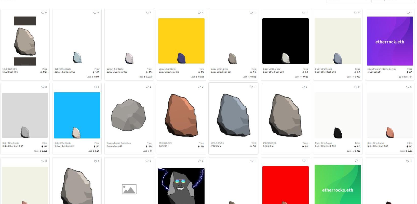This screenshot has width=417, height=204.
Task: Open the purple etherrock.eth thumbnail
Action: (x=390, y=41)
